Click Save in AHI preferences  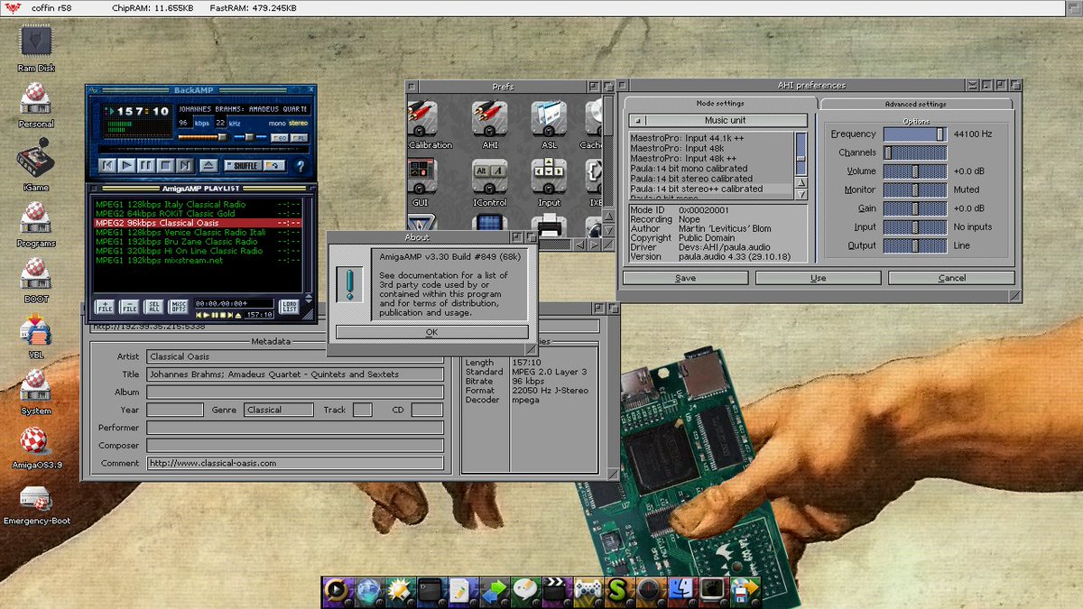tap(685, 278)
